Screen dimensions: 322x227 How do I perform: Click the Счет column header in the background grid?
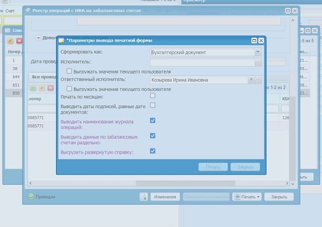tap(13, 11)
